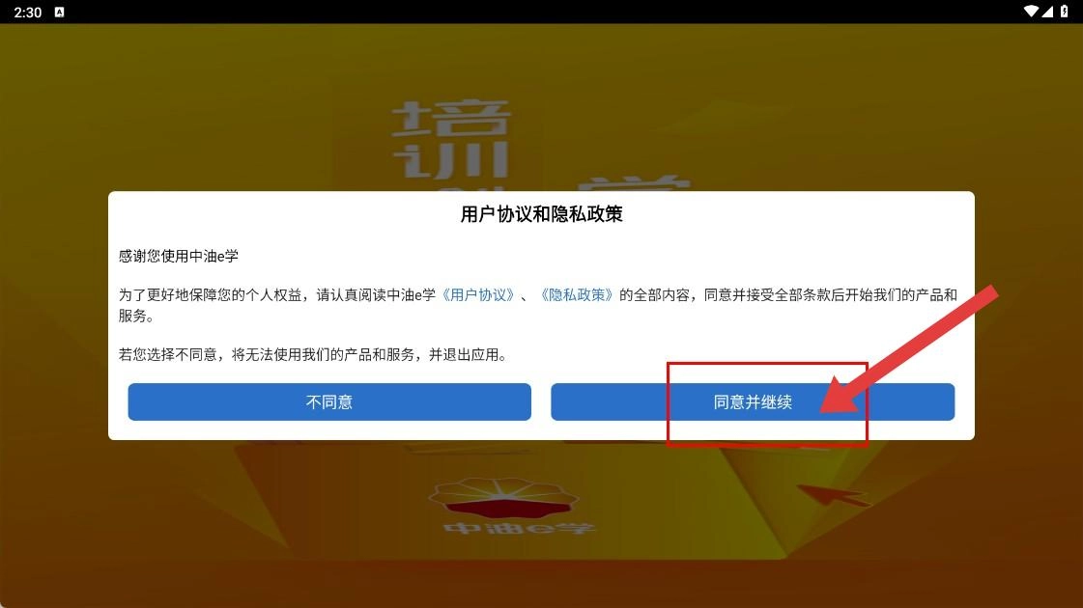This screenshot has width=1083, height=608.
Task: Click the 为了更好地保障您的个人权益 sentence start
Action: [x=210, y=294]
